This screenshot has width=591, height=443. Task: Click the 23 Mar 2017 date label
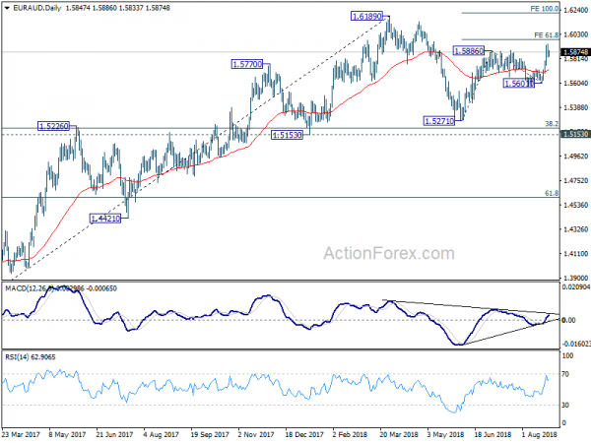click(21, 435)
